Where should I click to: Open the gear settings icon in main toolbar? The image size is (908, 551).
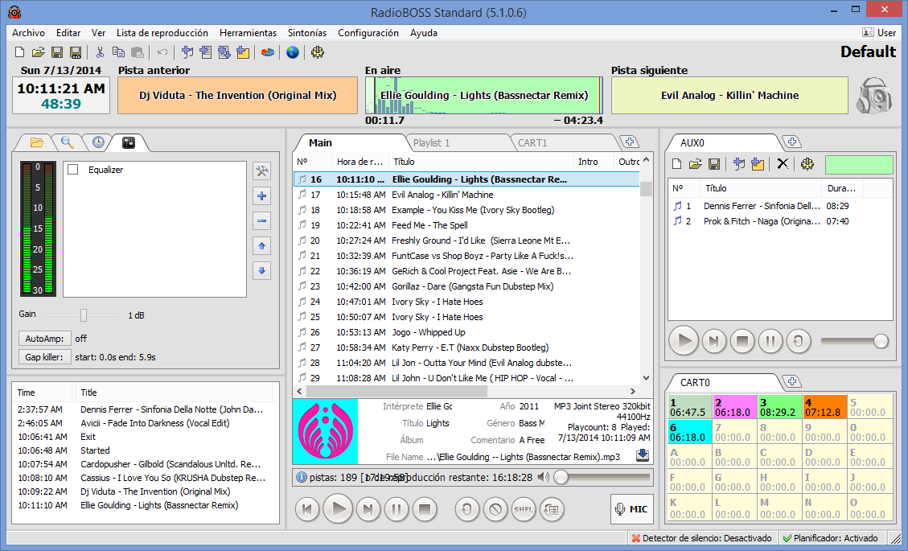pyautogui.click(x=318, y=53)
